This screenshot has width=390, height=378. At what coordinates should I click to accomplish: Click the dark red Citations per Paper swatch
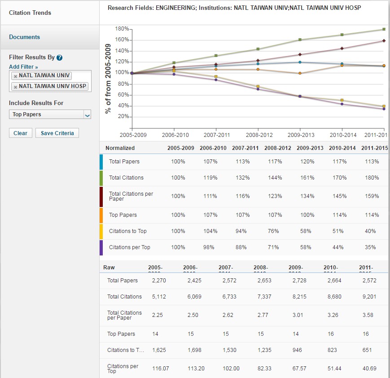[101, 197]
